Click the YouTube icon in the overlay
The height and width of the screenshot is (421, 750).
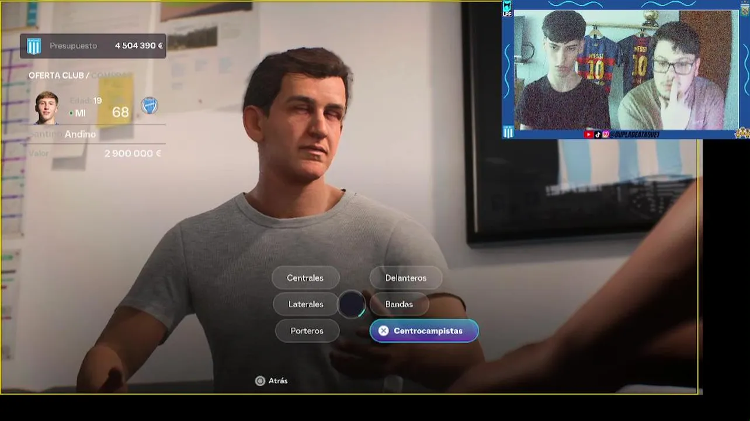click(589, 134)
